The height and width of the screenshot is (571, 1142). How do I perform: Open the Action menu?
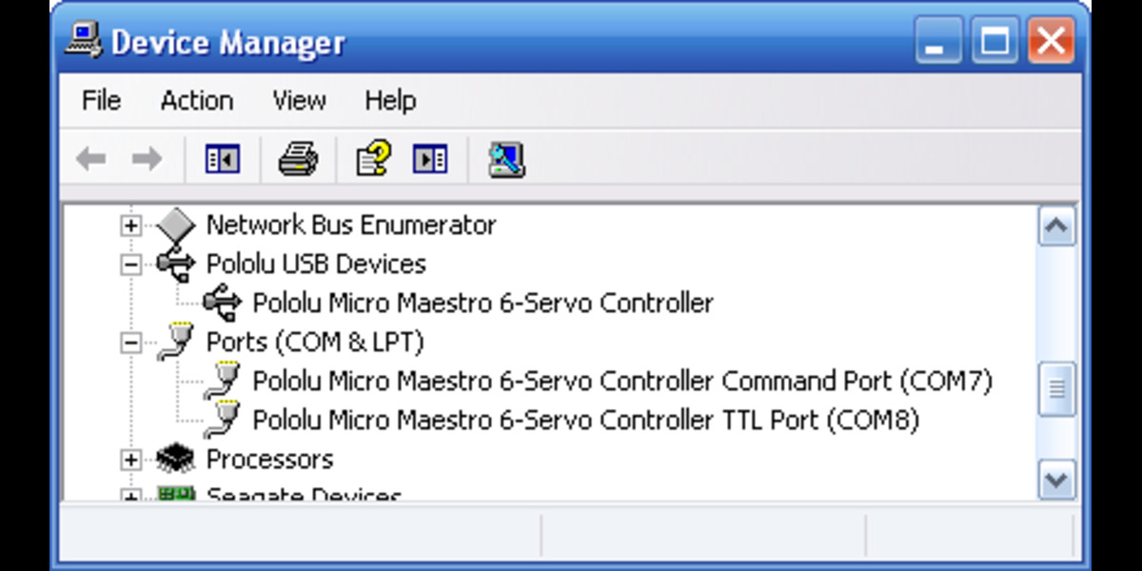[x=197, y=100]
